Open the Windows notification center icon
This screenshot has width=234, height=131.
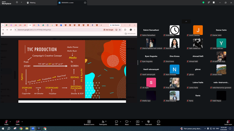(230, 128)
